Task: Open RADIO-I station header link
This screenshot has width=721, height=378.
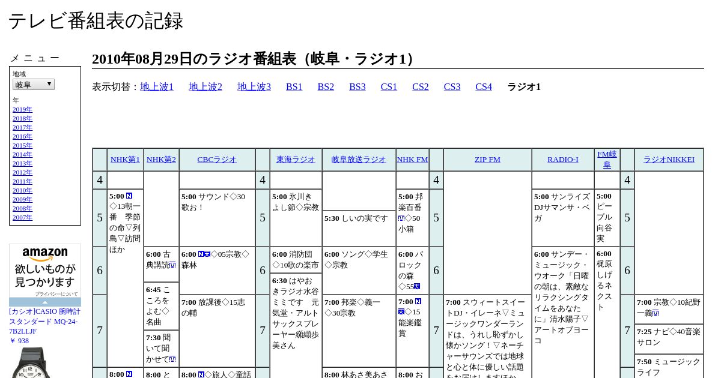Action: [x=563, y=160]
